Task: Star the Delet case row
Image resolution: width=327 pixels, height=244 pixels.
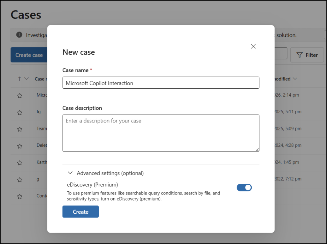Action: 19,146
